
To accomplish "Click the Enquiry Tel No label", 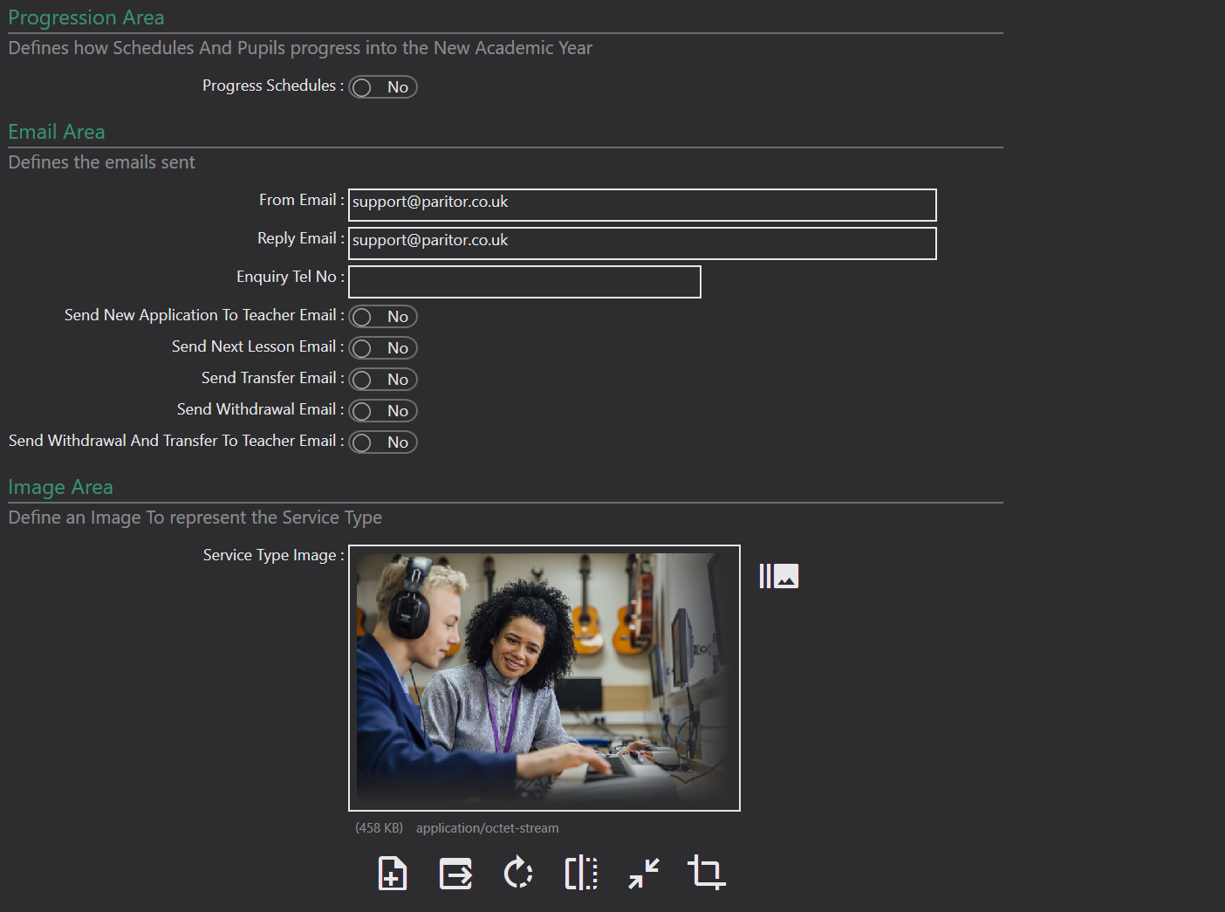I will pyautogui.click(x=290, y=277).
